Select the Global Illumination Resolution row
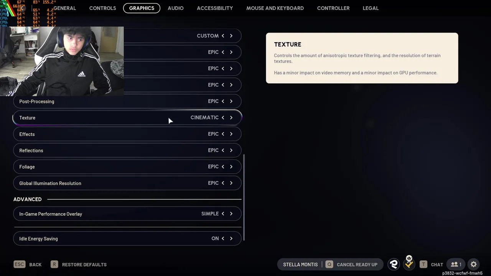 point(127,183)
